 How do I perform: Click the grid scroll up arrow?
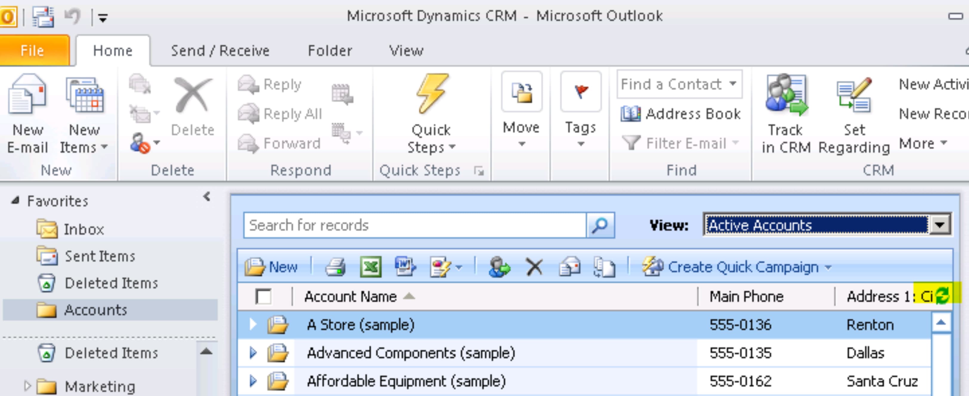click(x=941, y=322)
